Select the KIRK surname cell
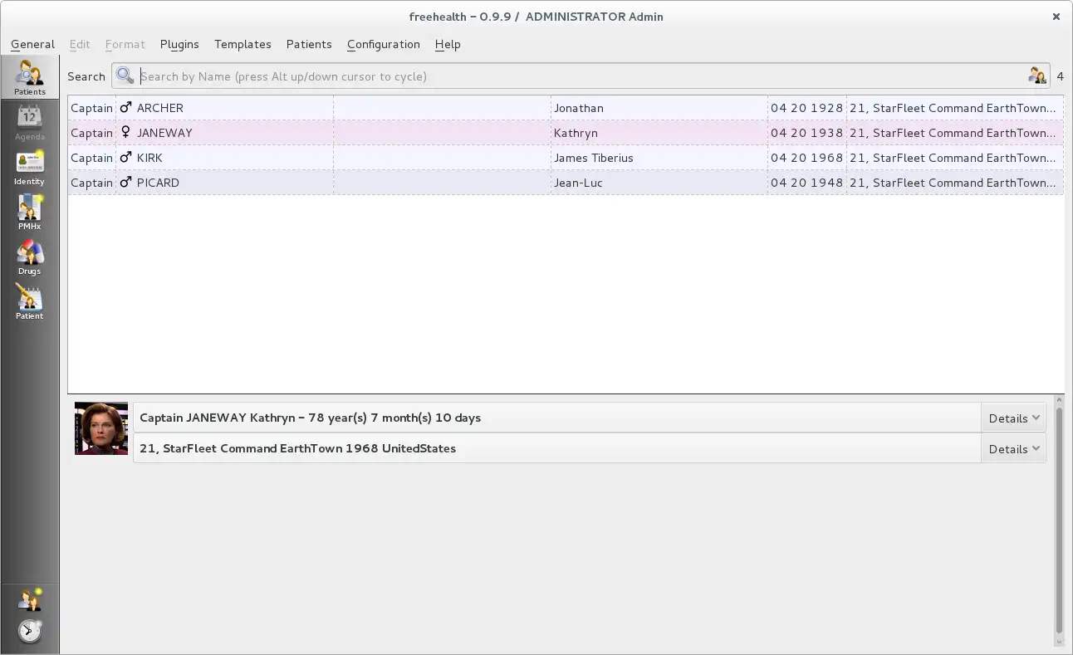Screen dimensions: 1073x655 [x=225, y=158]
